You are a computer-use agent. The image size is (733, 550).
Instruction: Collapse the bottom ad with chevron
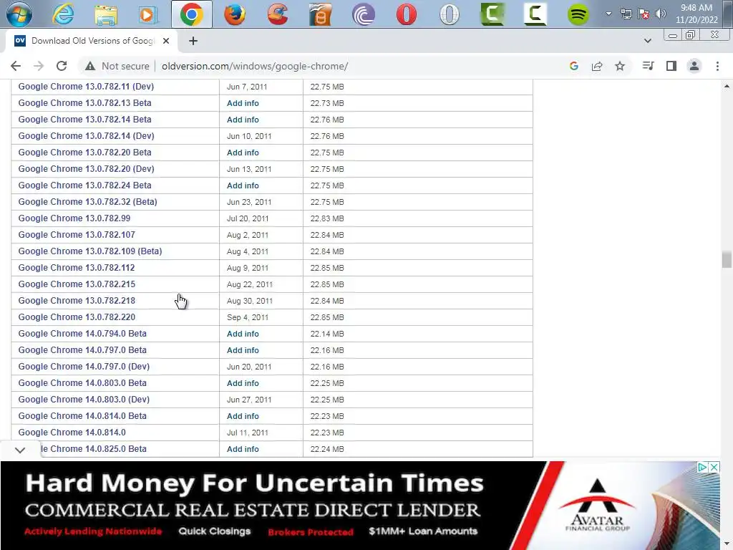point(19,450)
